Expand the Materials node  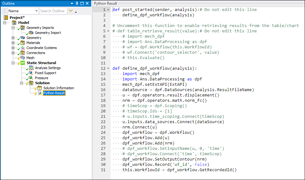tap(13, 43)
